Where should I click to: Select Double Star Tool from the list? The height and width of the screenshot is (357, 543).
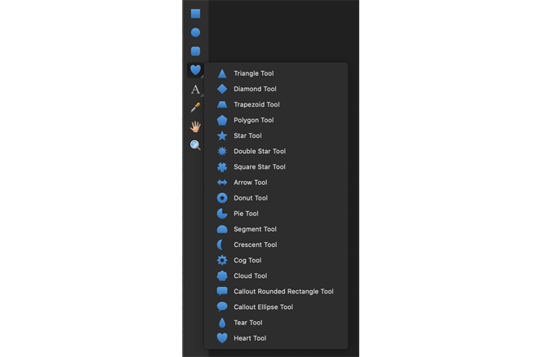(259, 151)
